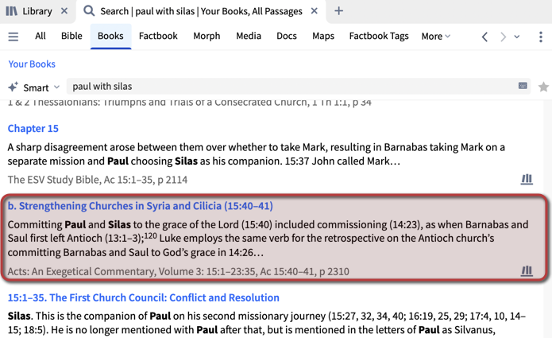This screenshot has height=338, width=552.
Task: Add a new tab with plus
Action: pyautogui.click(x=338, y=11)
